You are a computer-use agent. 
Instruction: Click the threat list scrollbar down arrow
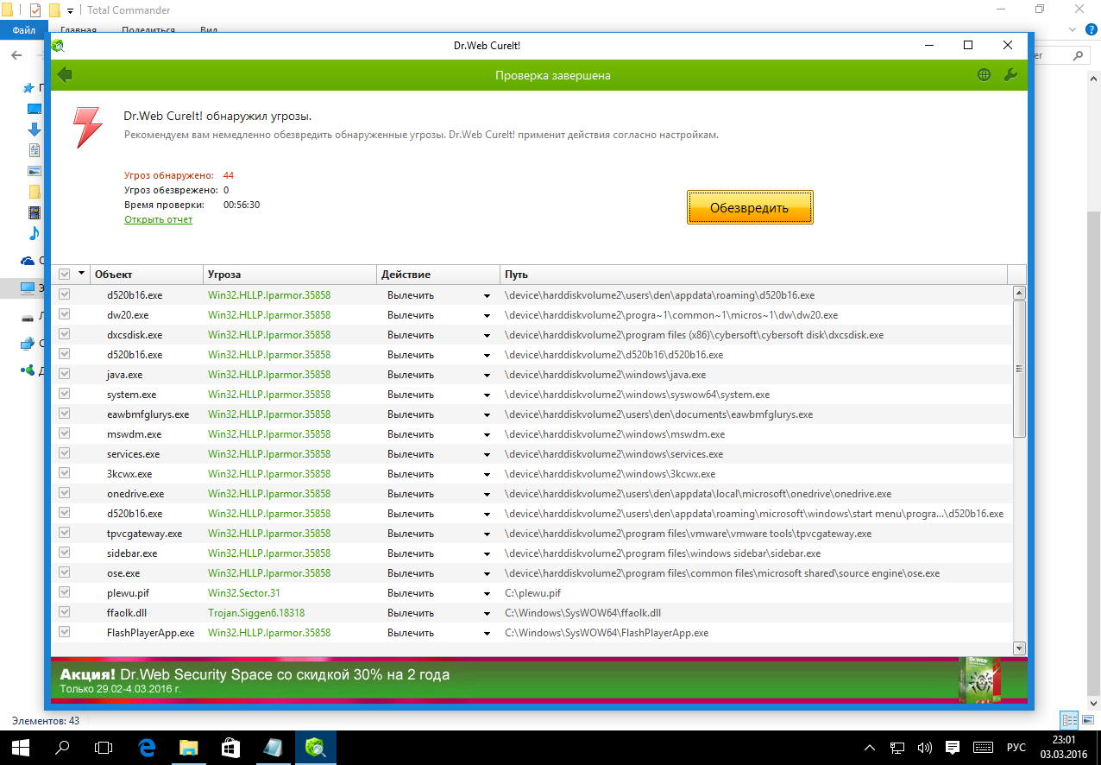tap(1019, 648)
